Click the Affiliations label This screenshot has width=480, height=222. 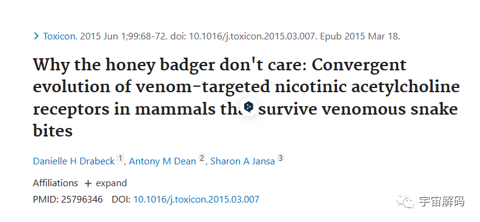pos(55,183)
